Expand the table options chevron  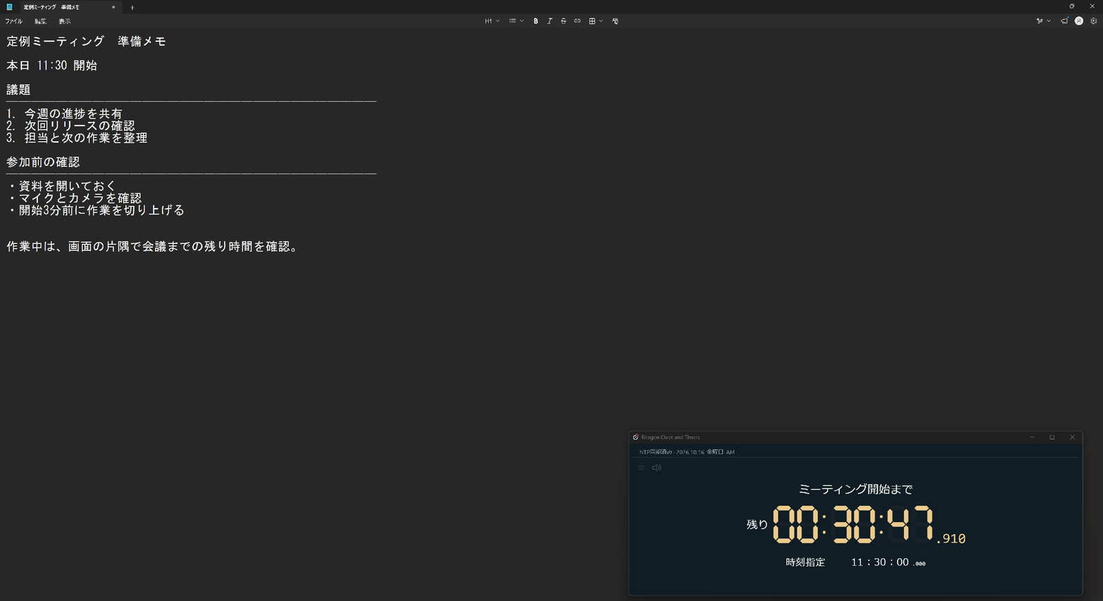click(x=601, y=21)
